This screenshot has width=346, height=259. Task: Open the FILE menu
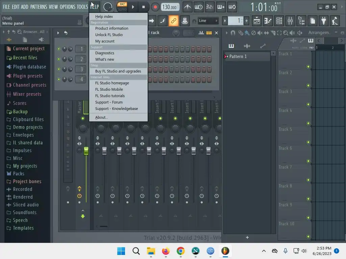tap(6, 7)
